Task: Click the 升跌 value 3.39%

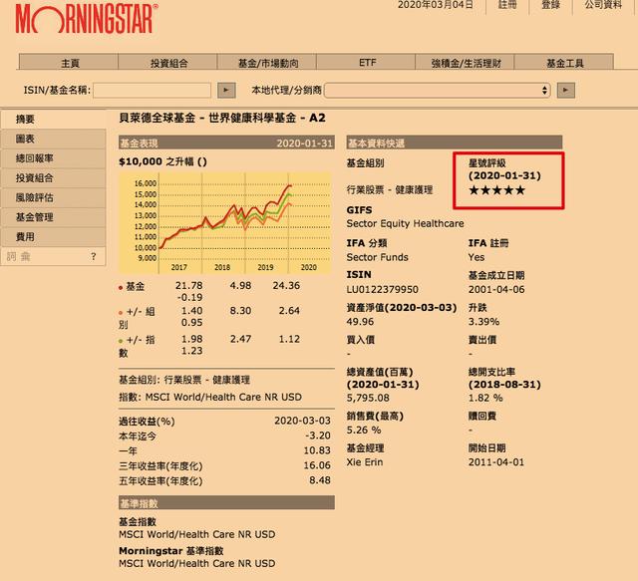Action: [x=483, y=322]
